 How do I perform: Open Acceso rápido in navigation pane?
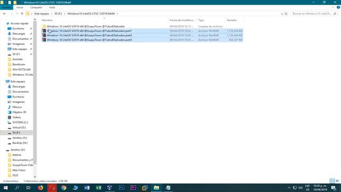coord(19,23)
